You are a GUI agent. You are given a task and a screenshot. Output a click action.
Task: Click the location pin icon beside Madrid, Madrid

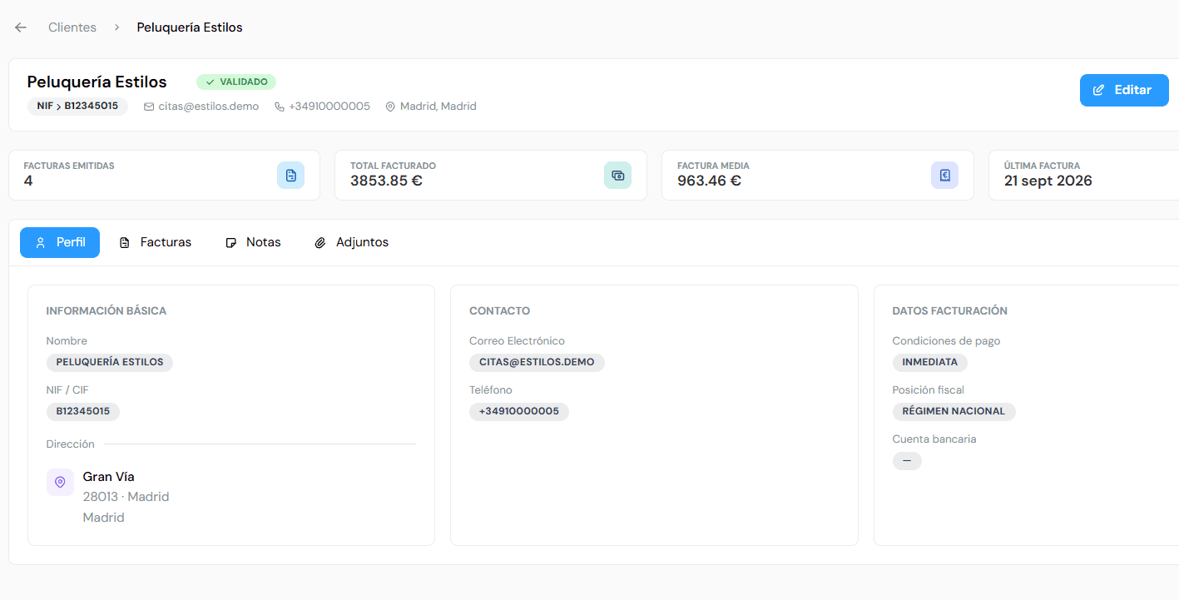[389, 107]
